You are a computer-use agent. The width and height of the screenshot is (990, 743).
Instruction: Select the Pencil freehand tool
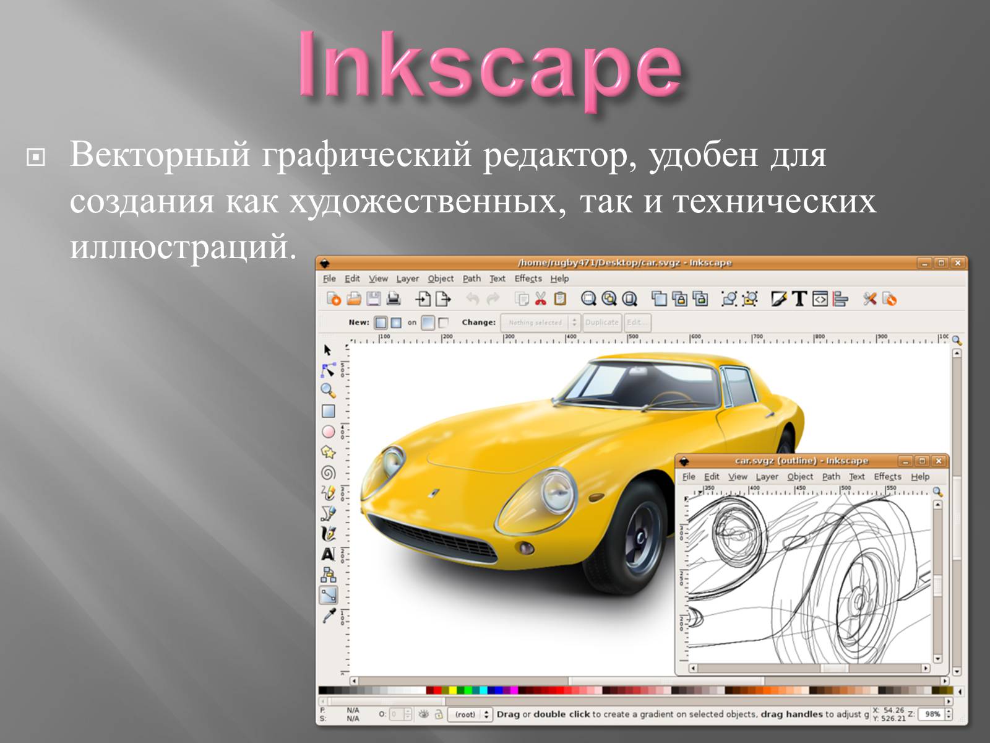(x=328, y=493)
